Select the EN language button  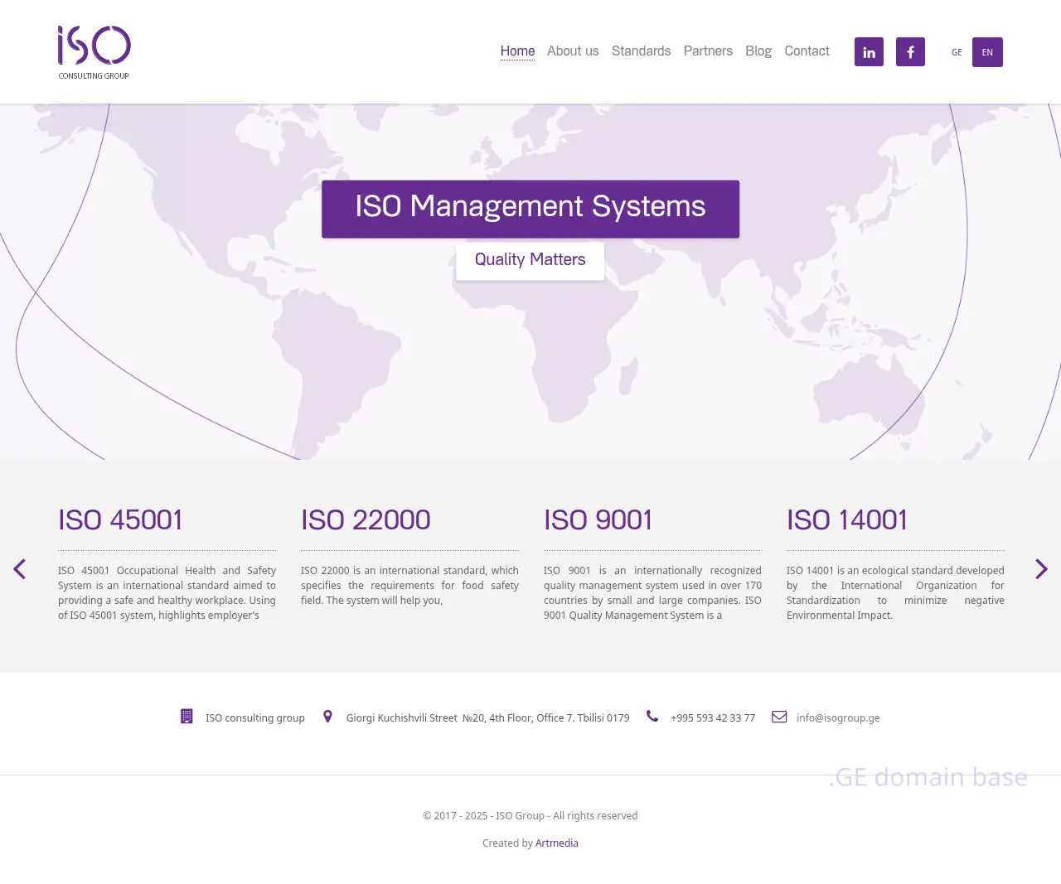987,52
